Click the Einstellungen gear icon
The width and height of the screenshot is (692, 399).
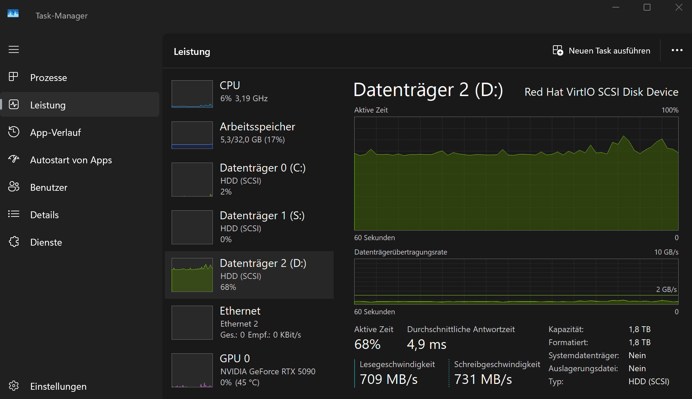click(x=14, y=386)
